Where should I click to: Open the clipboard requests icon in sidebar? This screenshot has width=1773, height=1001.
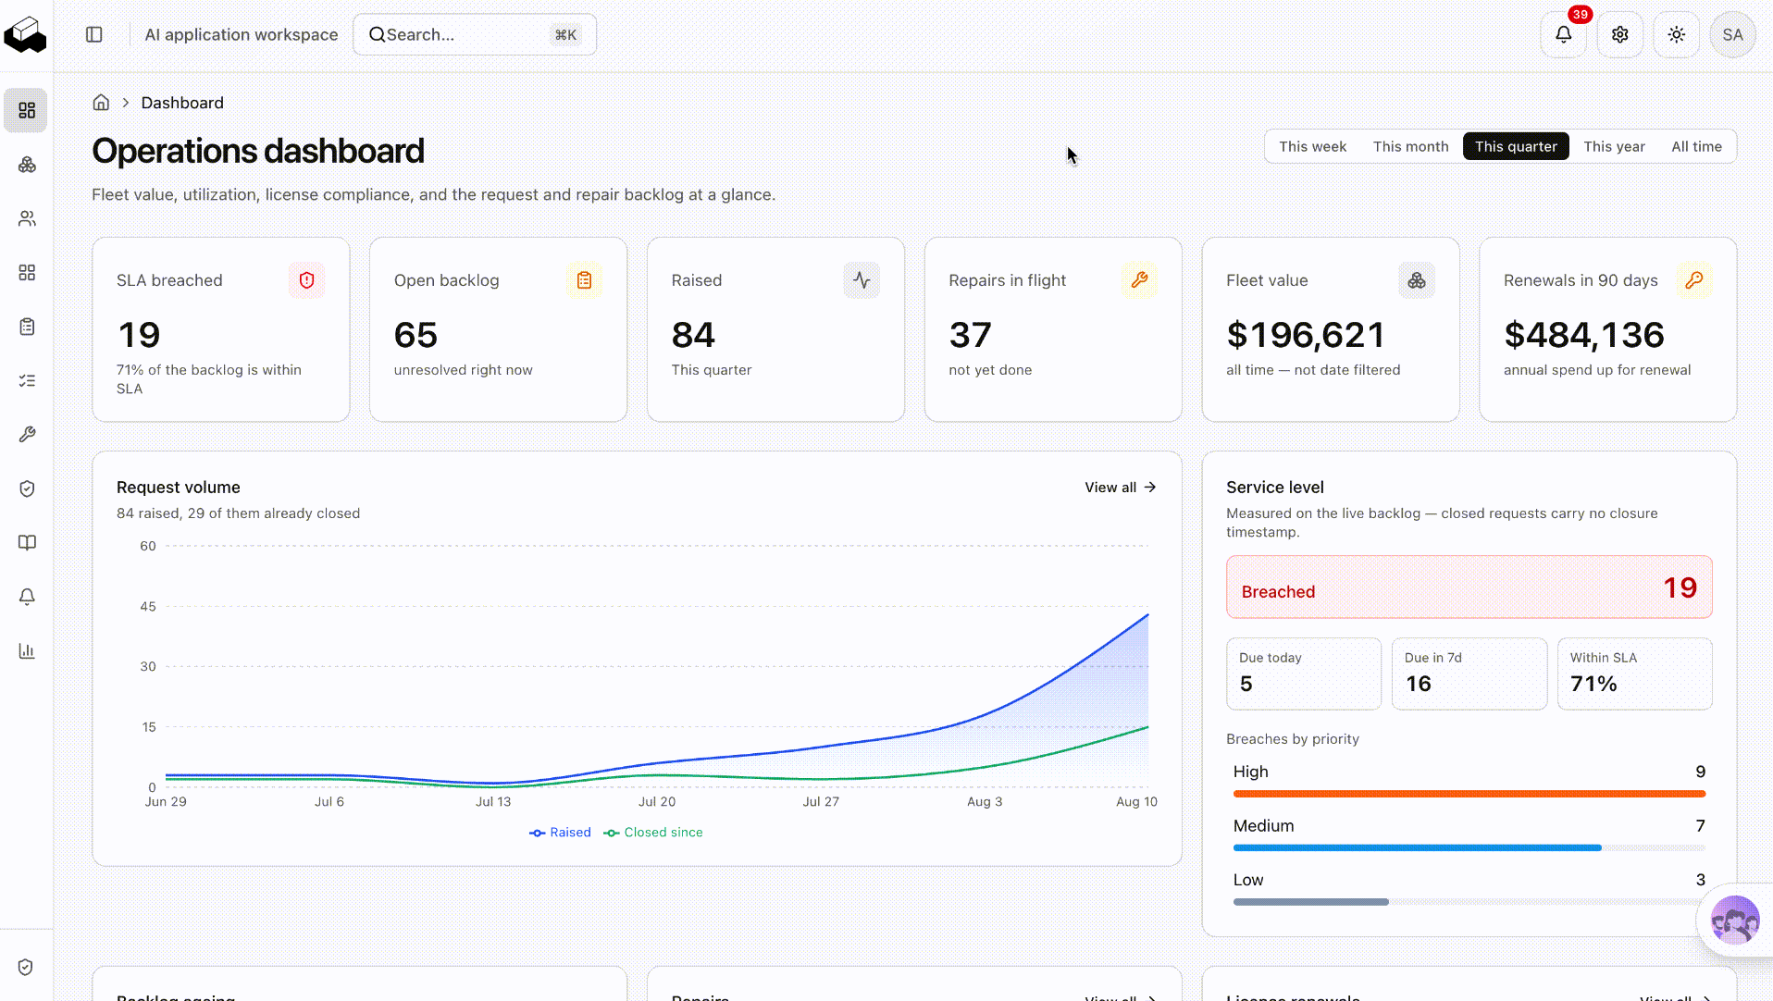(27, 327)
